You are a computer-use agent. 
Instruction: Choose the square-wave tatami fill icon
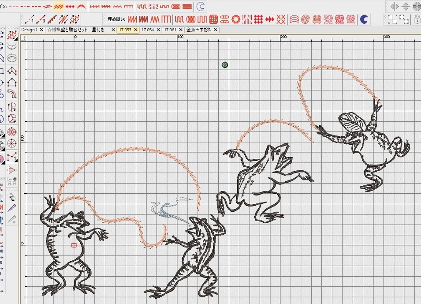[x=201, y=19]
